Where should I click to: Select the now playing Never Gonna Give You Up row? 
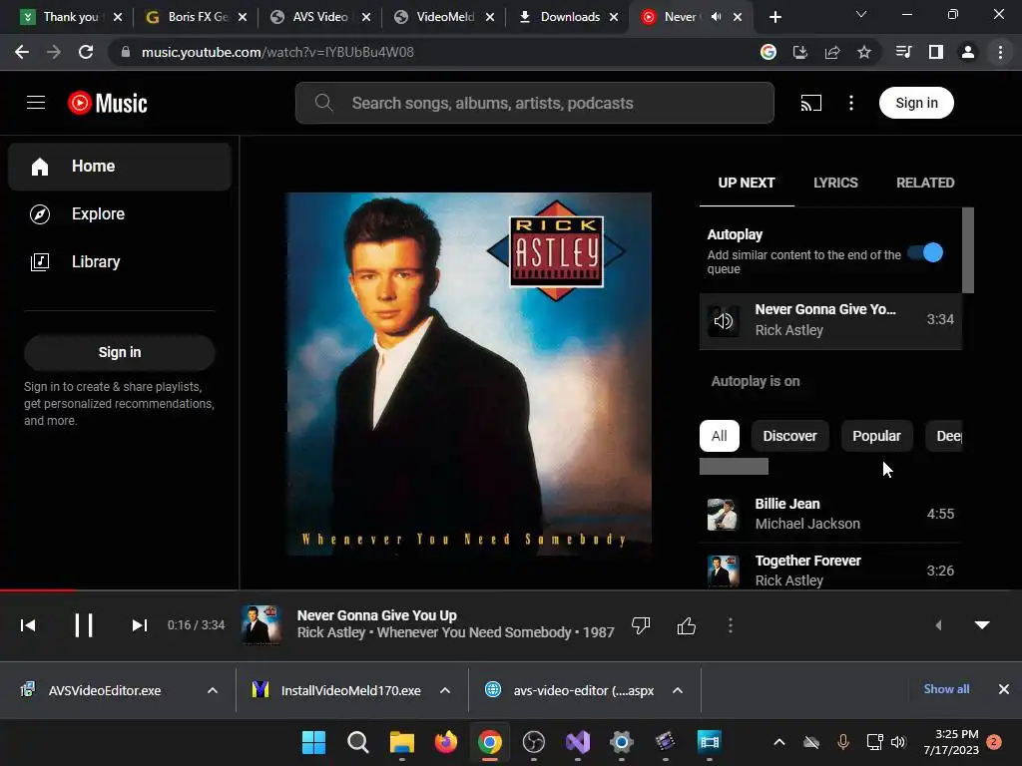coord(830,320)
